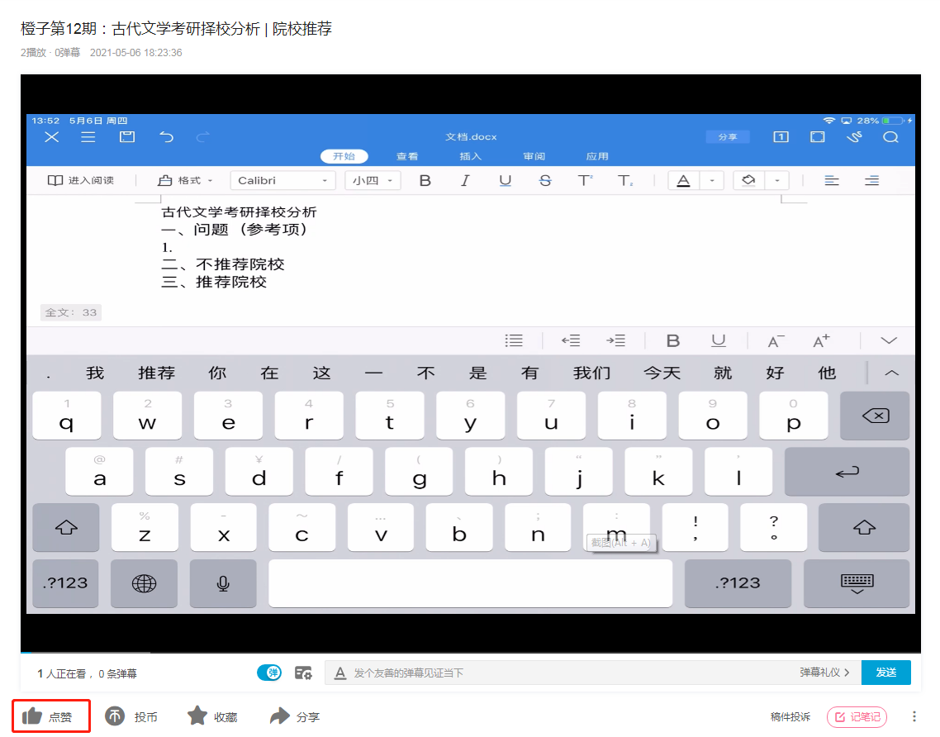
Task: Close document with the X icon
Action: pos(52,137)
